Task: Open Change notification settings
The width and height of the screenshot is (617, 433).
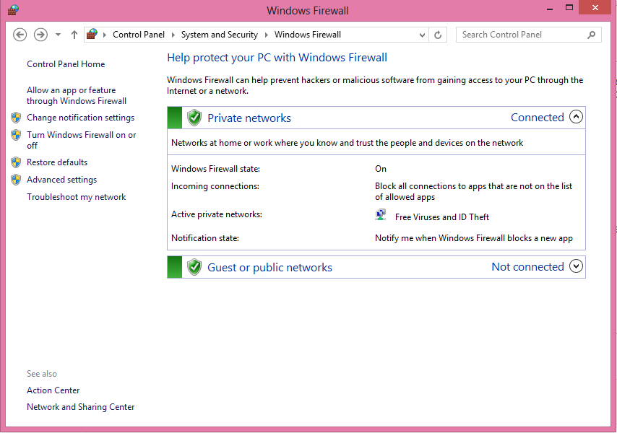Action: coord(80,118)
